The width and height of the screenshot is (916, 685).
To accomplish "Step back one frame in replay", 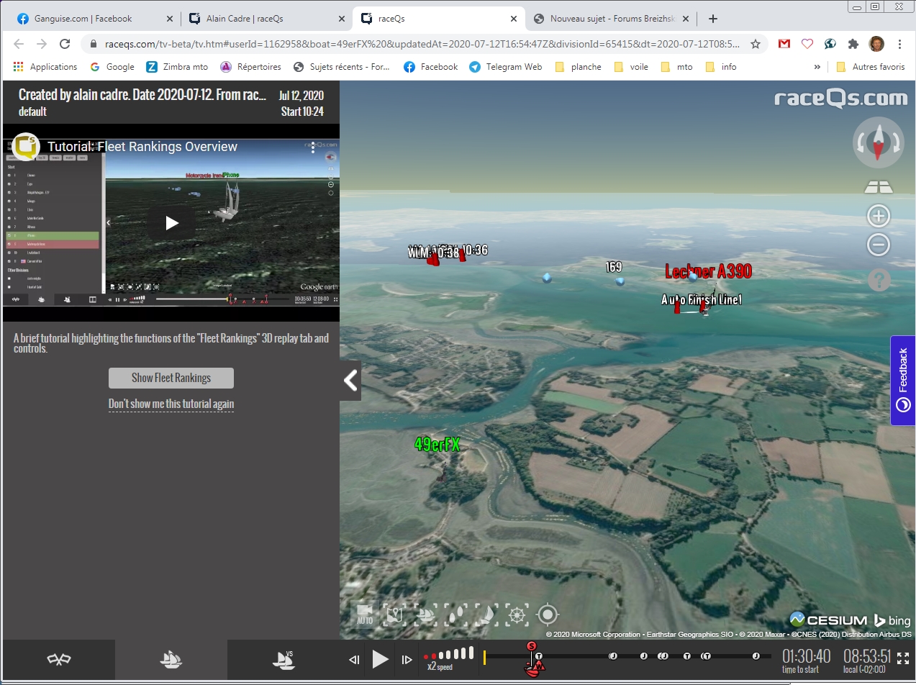I will (x=354, y=659).
